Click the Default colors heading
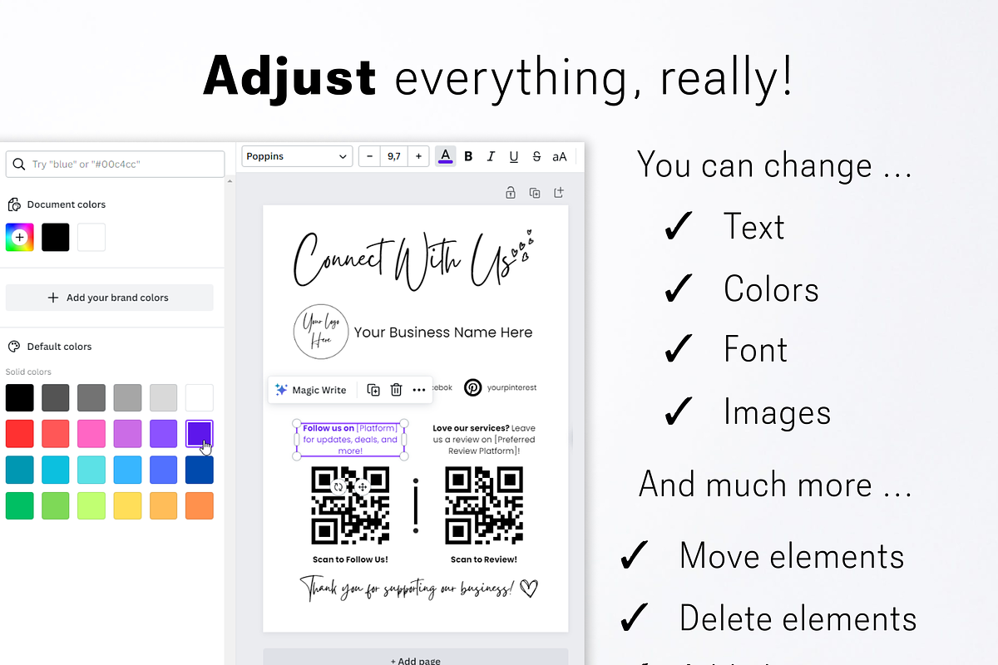 click(x=59, y=347)
